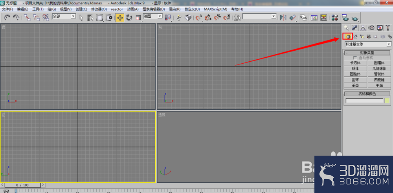Open the 文件(F) menu

coord(7,9)
